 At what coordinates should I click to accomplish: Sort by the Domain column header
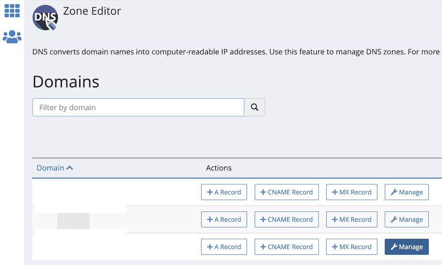coord(55,168)
